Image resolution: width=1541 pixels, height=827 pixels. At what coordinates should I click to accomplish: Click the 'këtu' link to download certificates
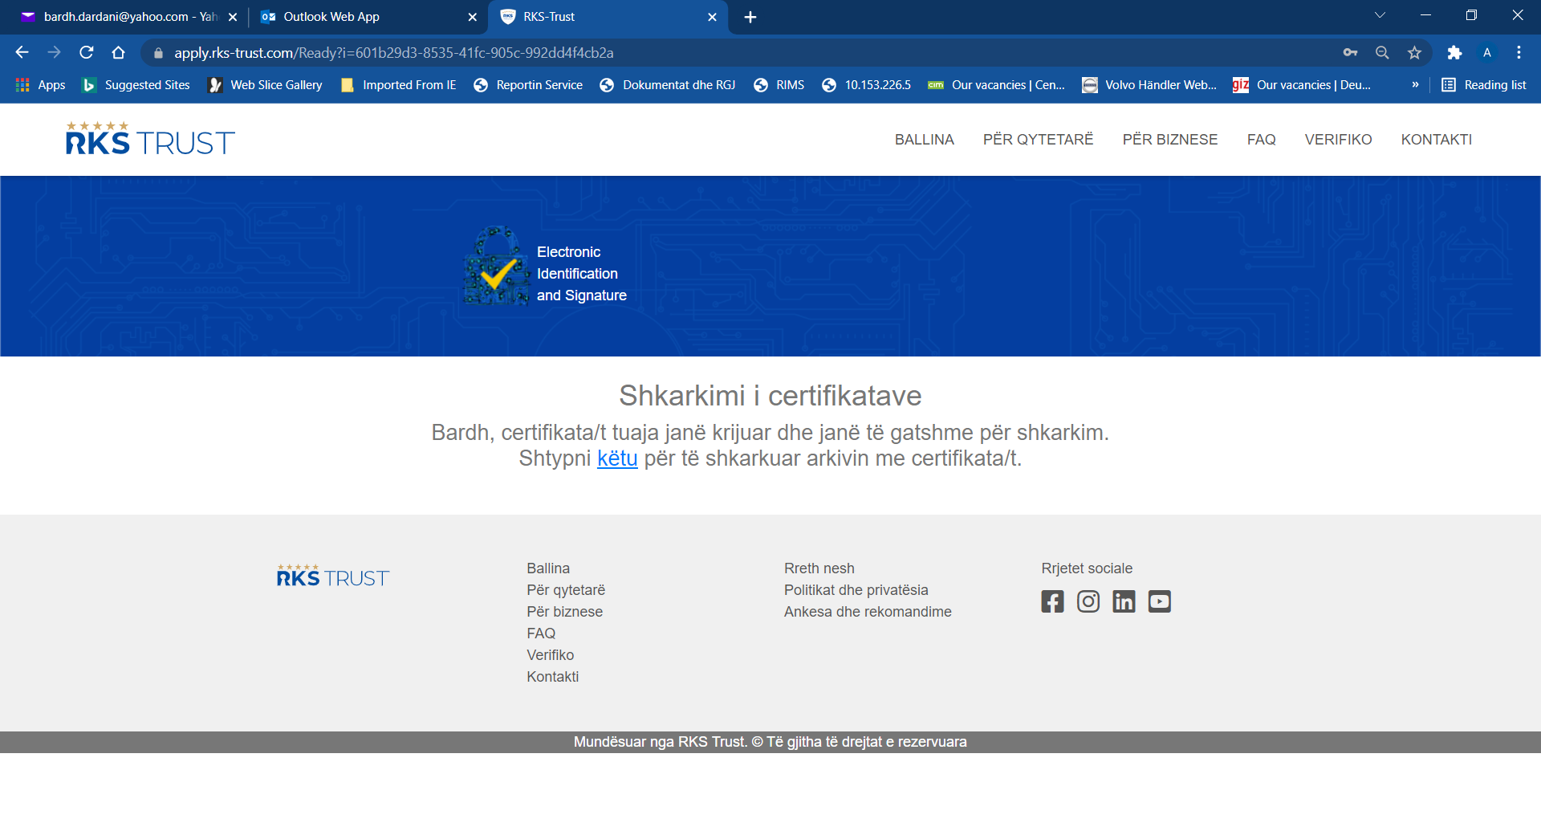617,458
